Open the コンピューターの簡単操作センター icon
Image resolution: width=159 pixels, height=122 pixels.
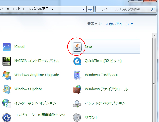7,118
